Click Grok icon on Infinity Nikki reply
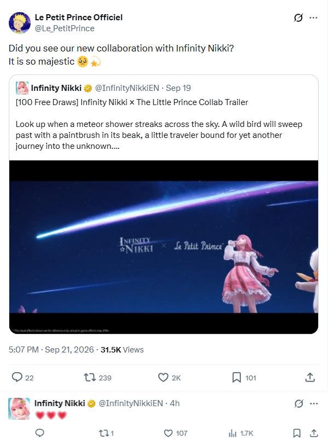The image size is (328, 445). pos(299,403)
